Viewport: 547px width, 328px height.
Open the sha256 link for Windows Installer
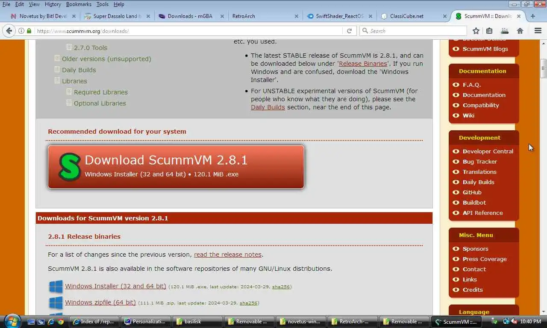(281, 287)
